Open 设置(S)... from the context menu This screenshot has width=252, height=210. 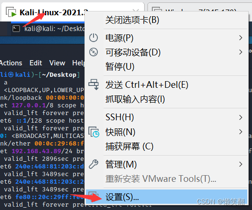click(x=167, y=197)
